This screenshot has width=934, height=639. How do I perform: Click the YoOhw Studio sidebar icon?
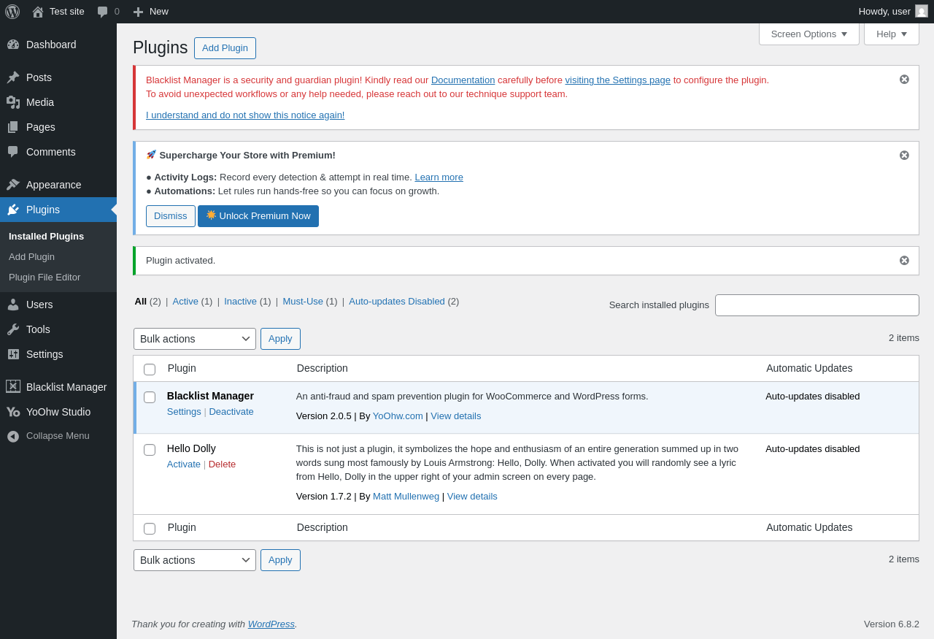[x=13, y=412]
